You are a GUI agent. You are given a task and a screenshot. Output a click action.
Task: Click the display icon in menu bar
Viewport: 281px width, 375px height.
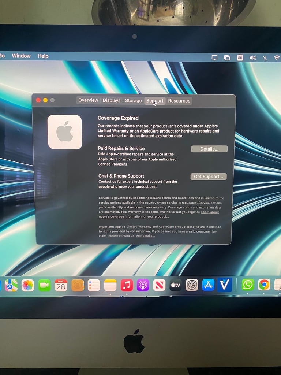click(x=214, y=57)
